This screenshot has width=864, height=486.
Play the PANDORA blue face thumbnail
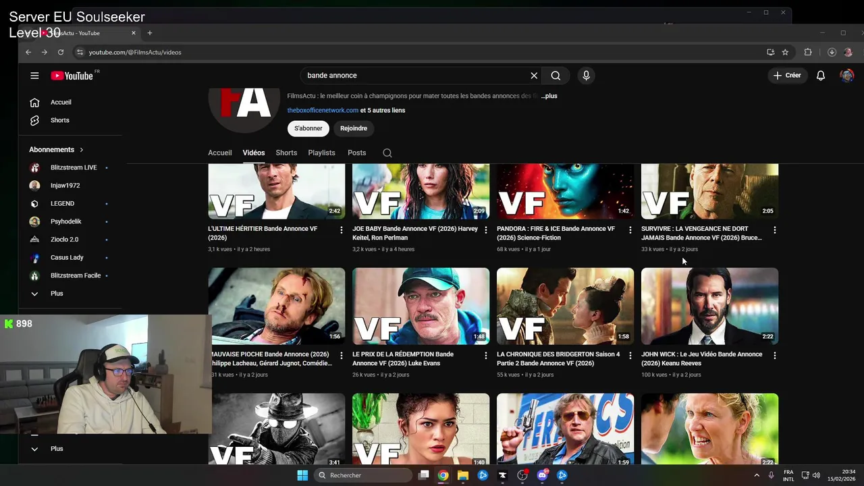click(x=565, y=192)
